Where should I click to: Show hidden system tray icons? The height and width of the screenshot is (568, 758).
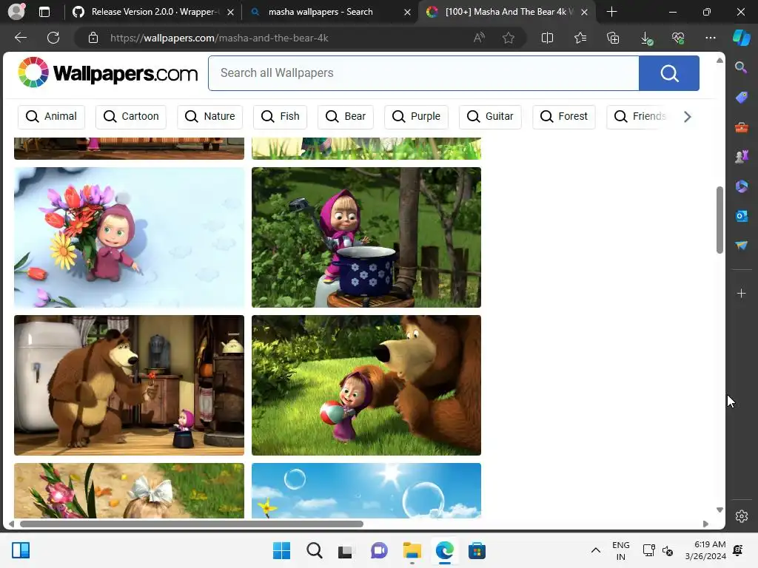596,550
